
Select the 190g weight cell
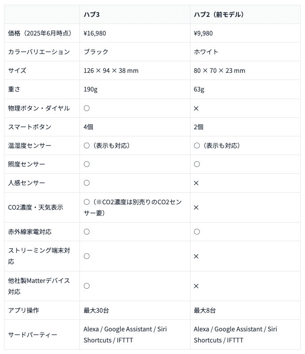click(x=91, y=89)
